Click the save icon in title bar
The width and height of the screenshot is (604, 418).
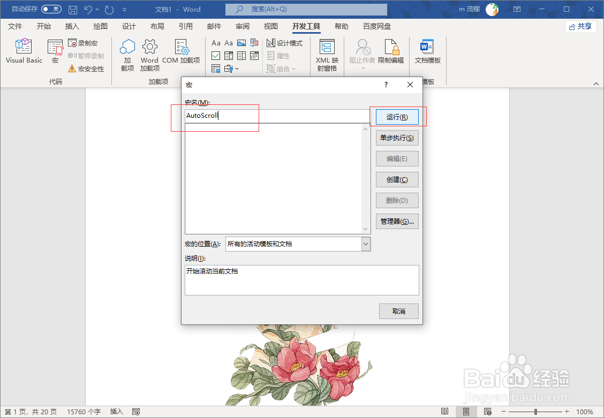coord(72,10)
